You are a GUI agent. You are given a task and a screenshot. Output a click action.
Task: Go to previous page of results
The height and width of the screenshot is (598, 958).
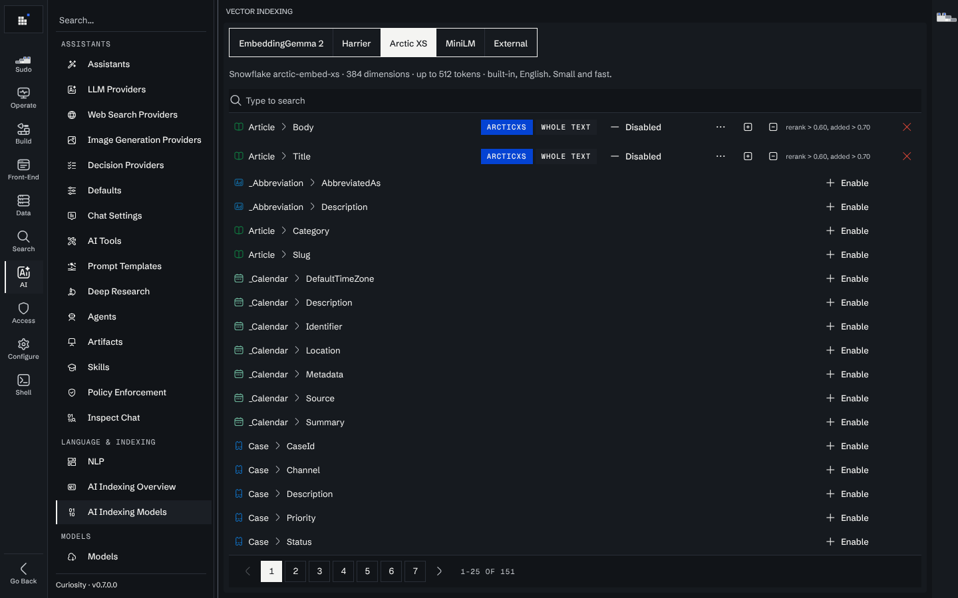point(247,571)
